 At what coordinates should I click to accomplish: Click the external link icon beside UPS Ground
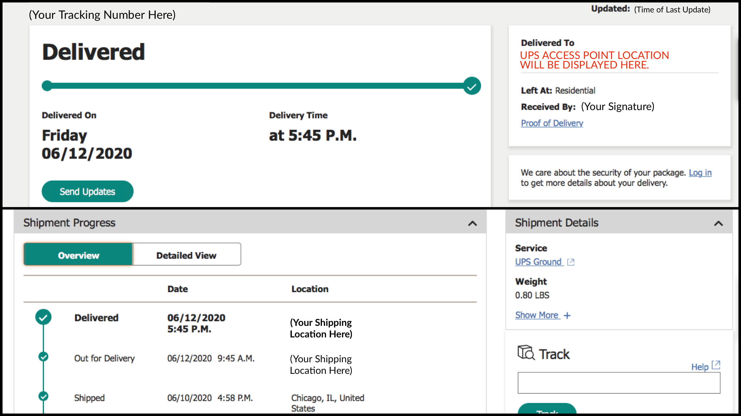coord(571,262)
